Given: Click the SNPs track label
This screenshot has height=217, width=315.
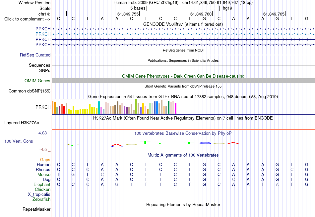Looking at the screenshot, I should point(45,70).
